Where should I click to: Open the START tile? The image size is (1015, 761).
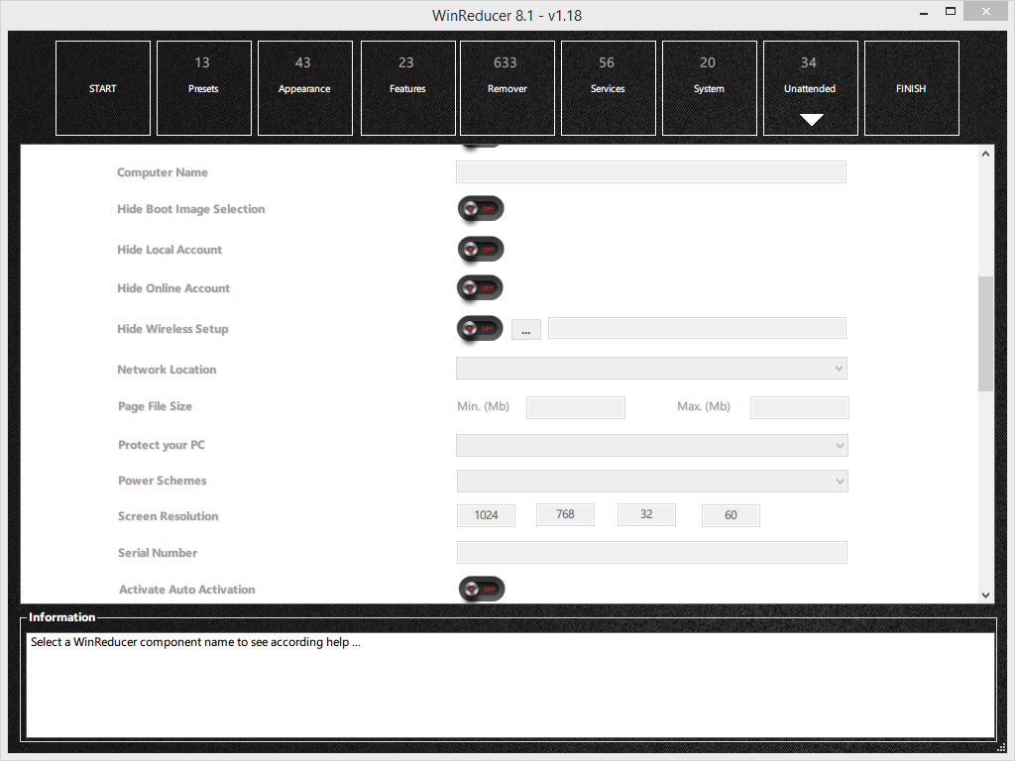103,88
